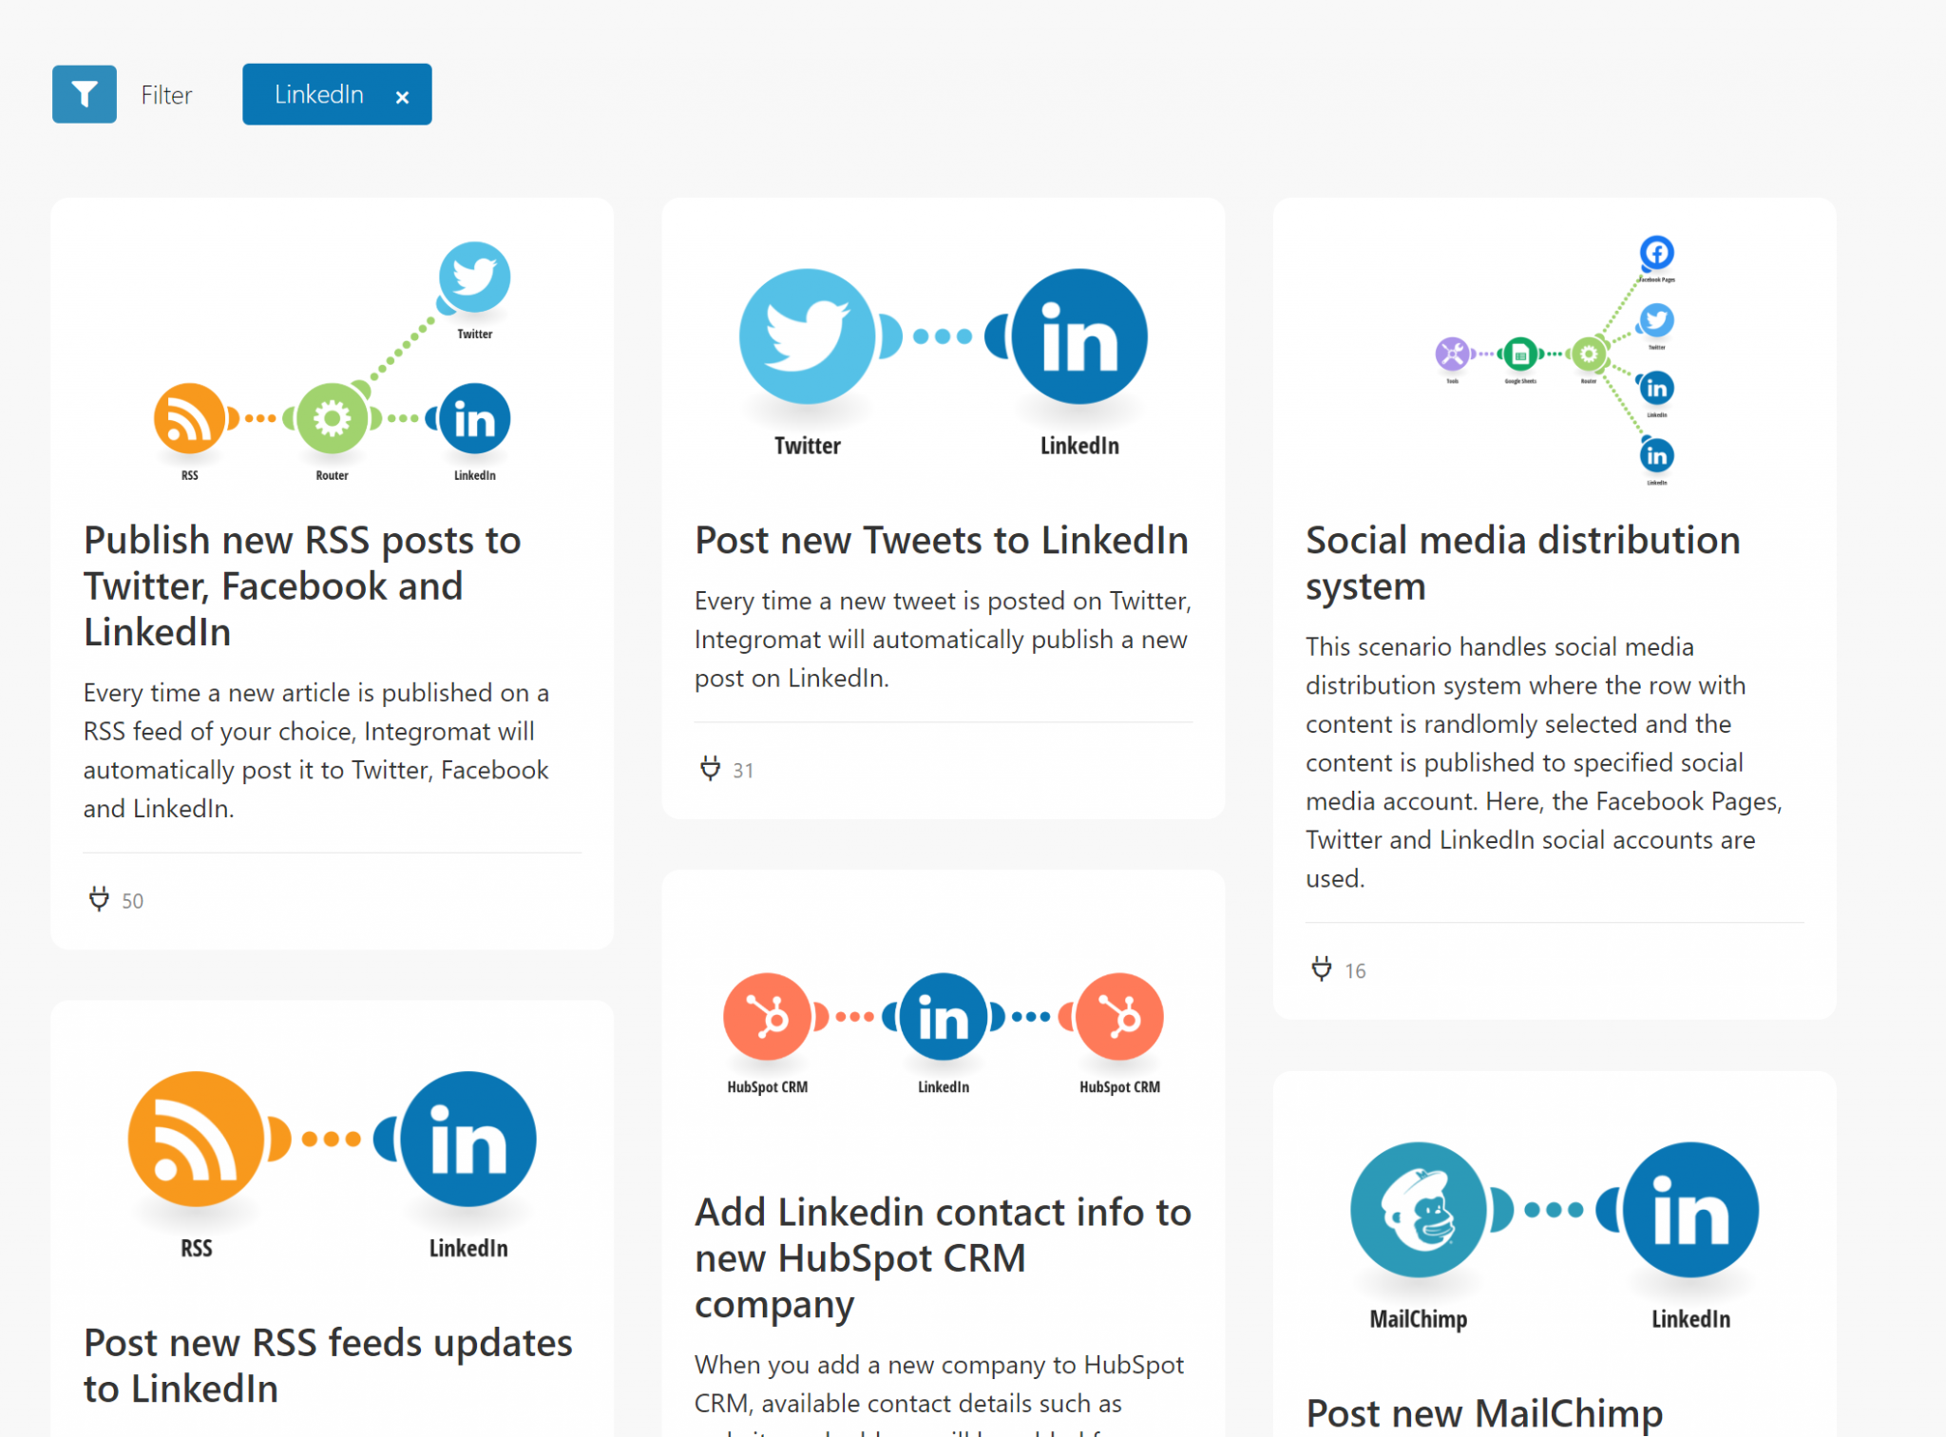Image resolution: width=1946 pixels, height=1437 pixels.
Task: Click the plug icon showing 16 uses
Action: (1322, 969)
